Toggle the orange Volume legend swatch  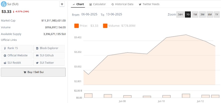tap(105, 26)
